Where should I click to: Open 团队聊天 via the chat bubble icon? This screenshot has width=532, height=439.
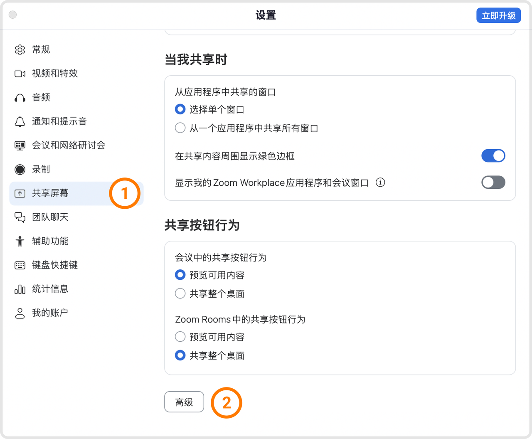pyautogui.click(x=20, y=217)
